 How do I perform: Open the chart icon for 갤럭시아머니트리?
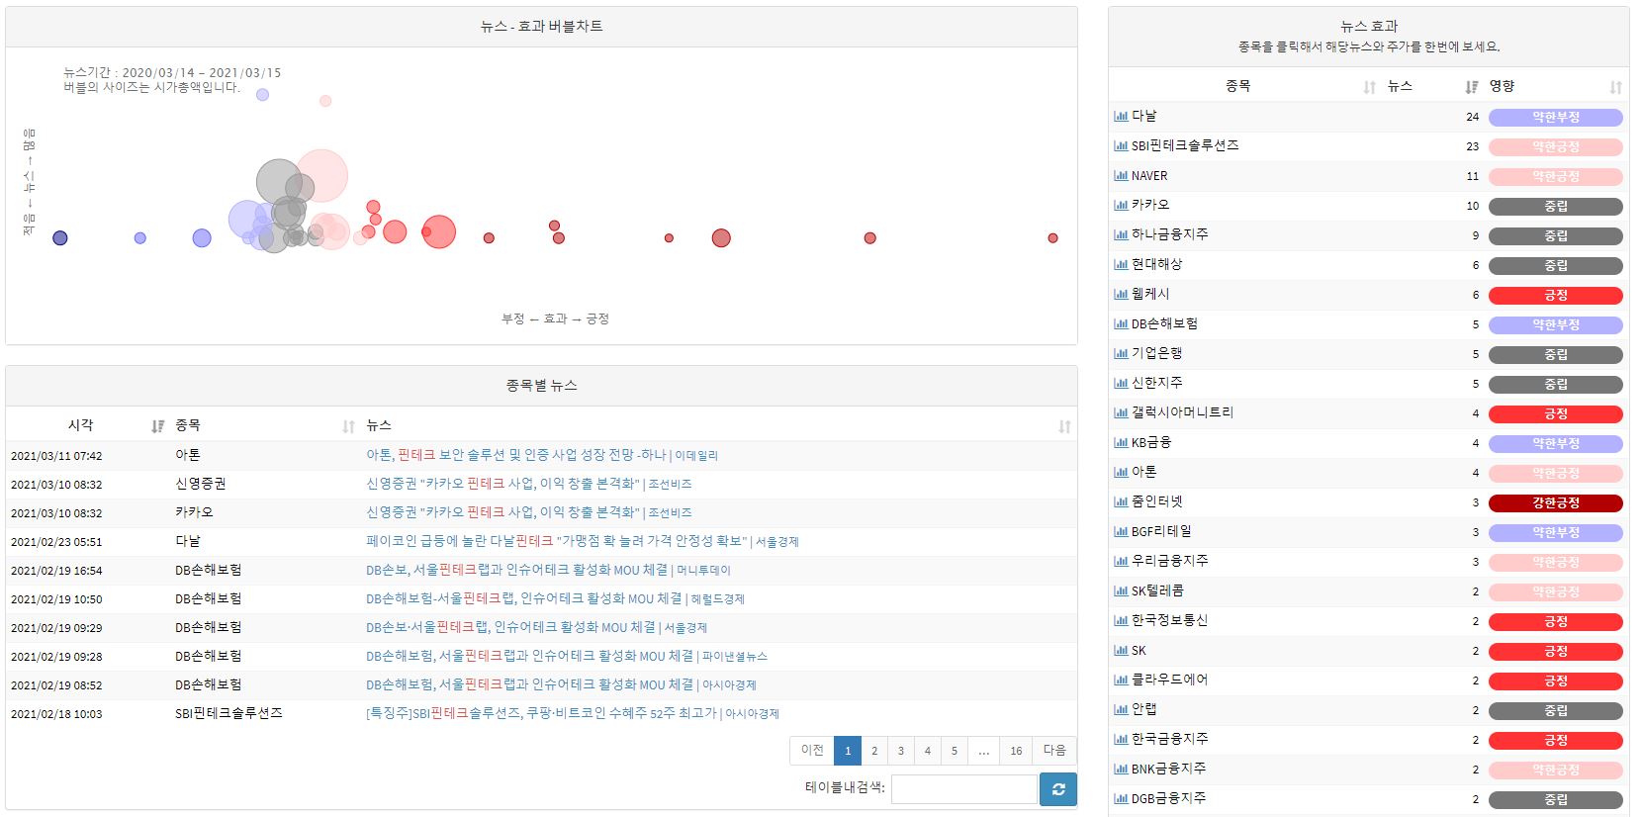tap(1121, 413)
